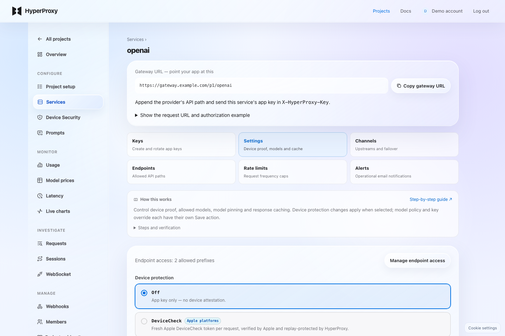Expand Steps and verification
The width and height of the screenshot is (505, 336).
click(157, 228)
